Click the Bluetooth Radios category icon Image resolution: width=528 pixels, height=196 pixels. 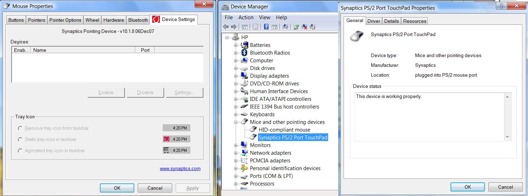click(244, 52)
